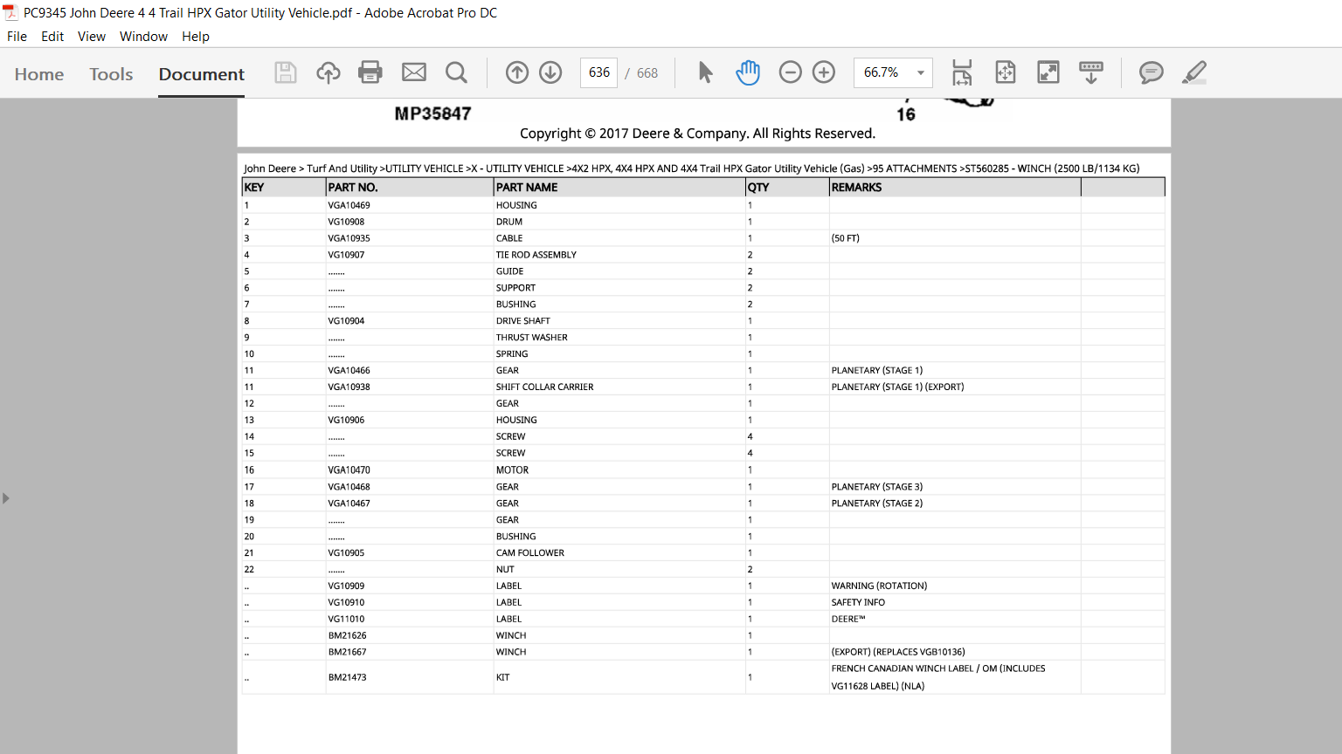
Task: Click THRUST WASHER part name
Action: point(532,338)
